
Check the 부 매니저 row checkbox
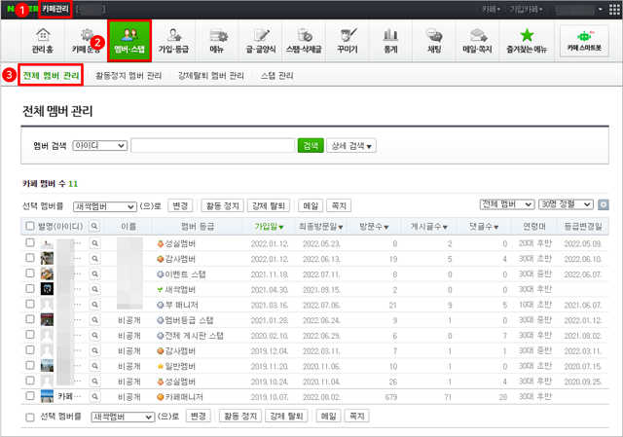point(30,304)
